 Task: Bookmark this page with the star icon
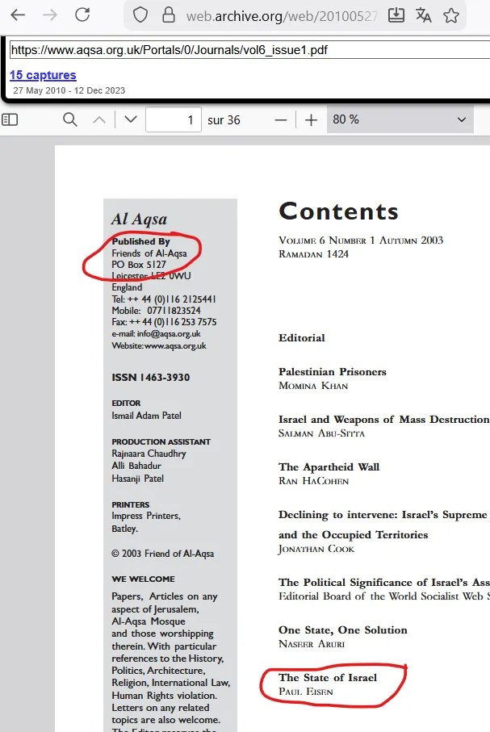[451, 15]
